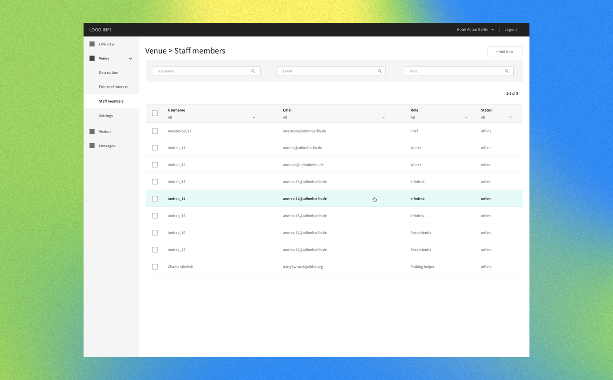Focus the Role search field
Screen dimensions: 613x380
pyautogui.click(x=459, y=71)
